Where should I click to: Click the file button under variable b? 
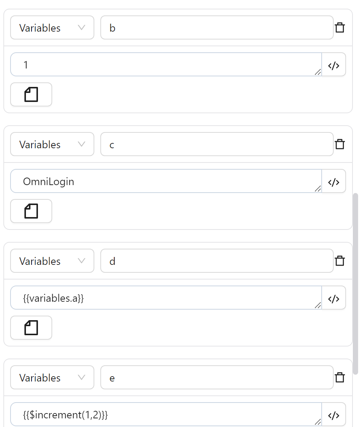click(x=31, y=94)
